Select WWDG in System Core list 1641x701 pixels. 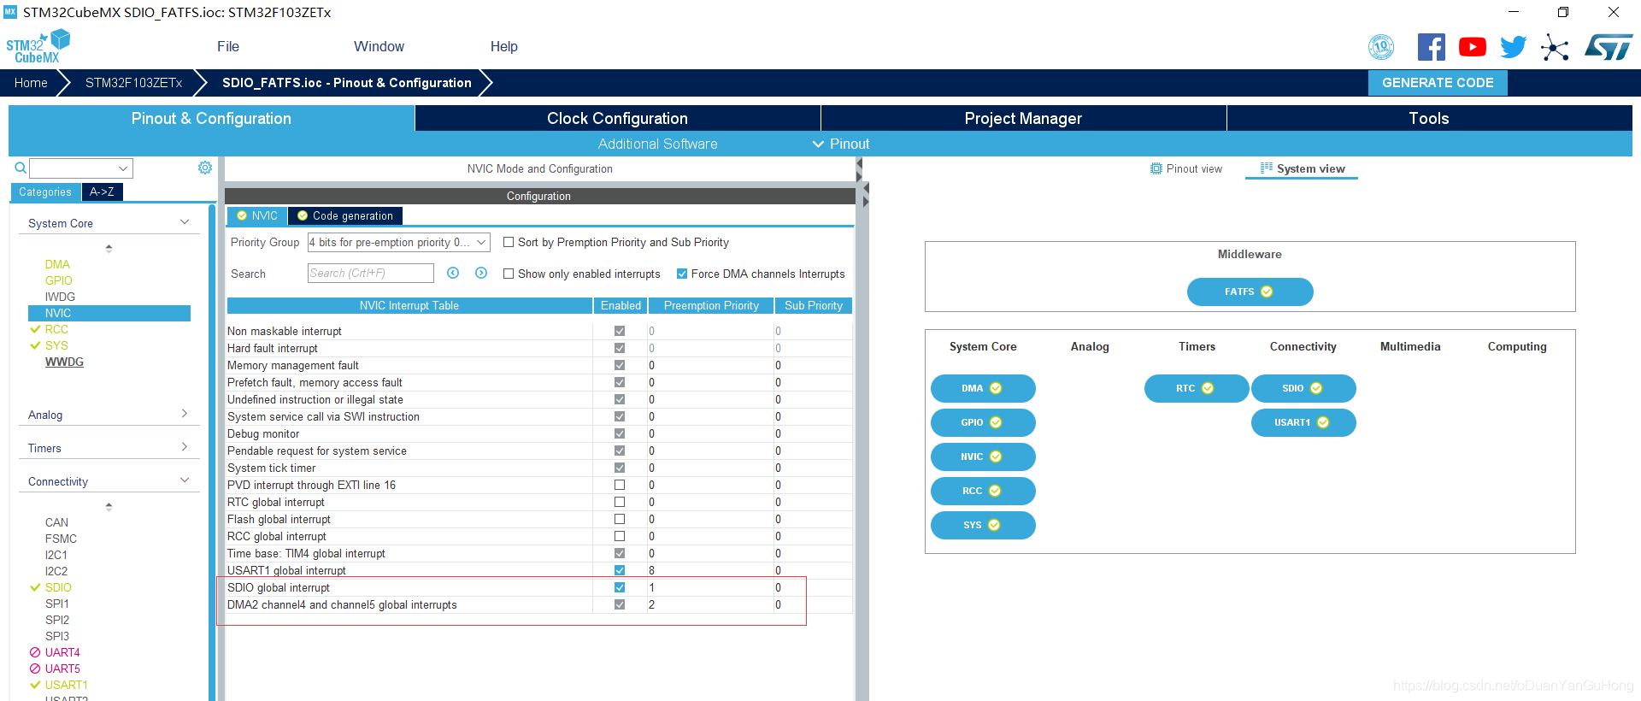pos(64,362)
